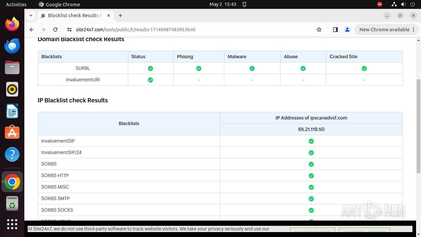
Task: Click IP Blacklist check Results heading
Action: [73, 100]
